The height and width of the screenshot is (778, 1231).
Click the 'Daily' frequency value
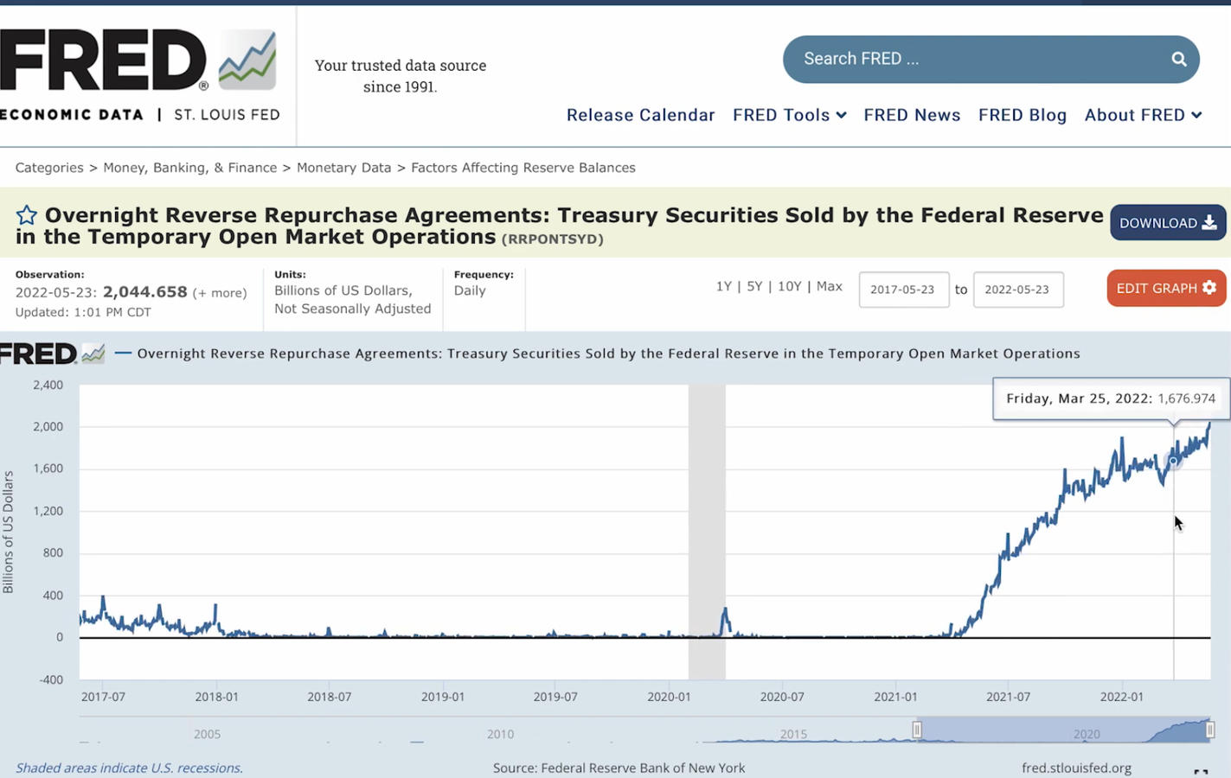tap(470, 290)
